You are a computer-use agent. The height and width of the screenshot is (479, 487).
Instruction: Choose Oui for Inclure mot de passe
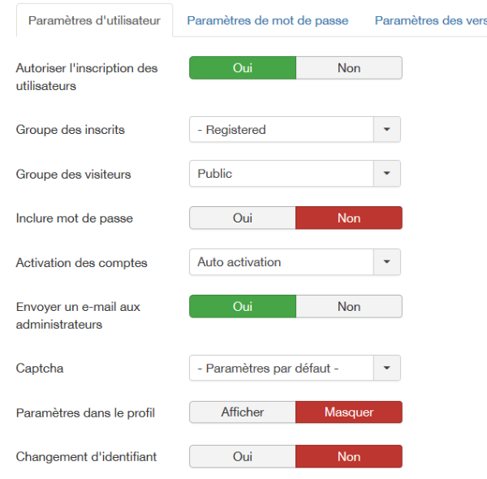click(243, 218)
